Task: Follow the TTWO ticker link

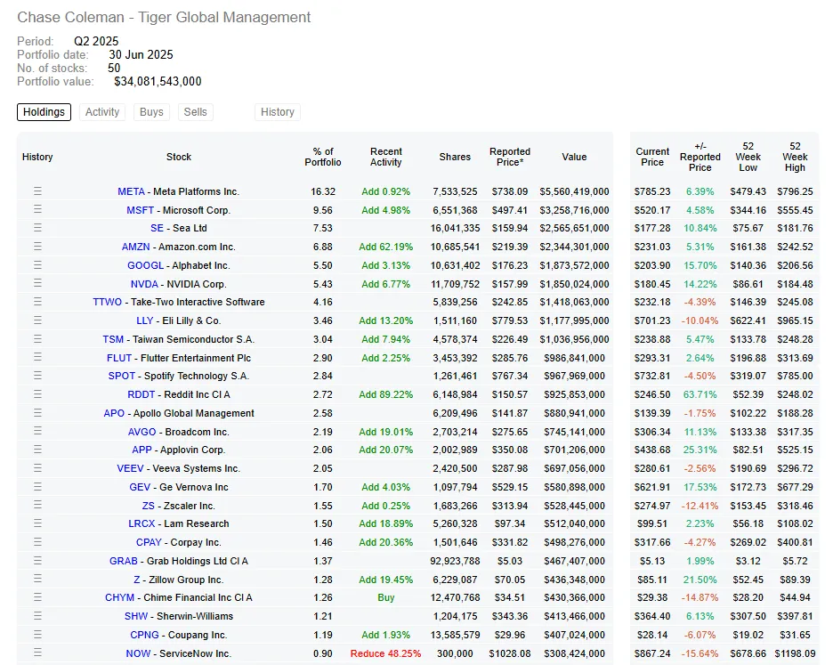Action: coord(108,302)
